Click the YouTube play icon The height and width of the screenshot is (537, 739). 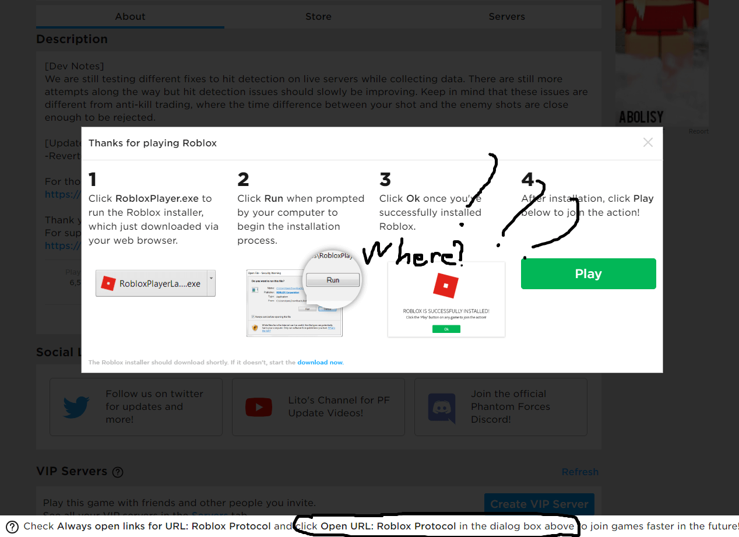pos(259,406)
